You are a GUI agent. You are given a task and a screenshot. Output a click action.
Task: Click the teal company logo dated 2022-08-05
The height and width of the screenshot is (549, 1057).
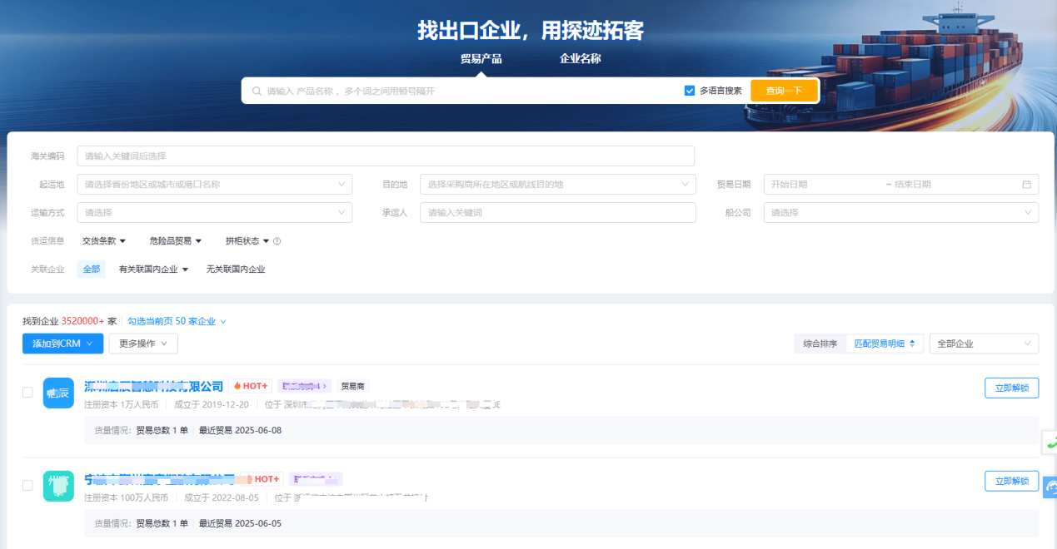coord(58,486)
